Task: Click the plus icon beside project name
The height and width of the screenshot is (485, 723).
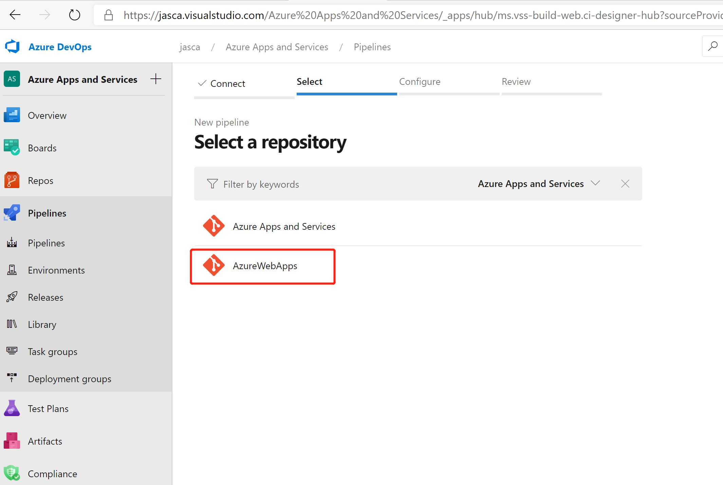Action: [156, 79]
